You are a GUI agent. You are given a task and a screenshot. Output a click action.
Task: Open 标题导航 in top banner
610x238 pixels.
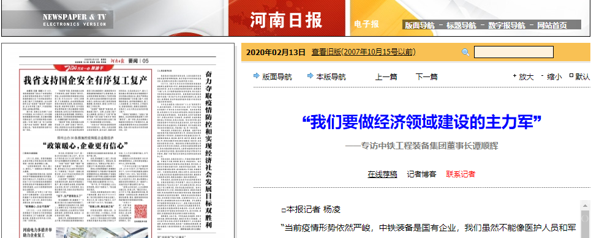click(x=461, y=26)
